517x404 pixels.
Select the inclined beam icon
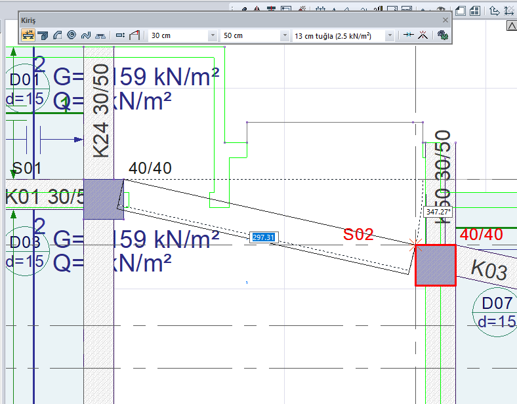[x=134, y=35]
